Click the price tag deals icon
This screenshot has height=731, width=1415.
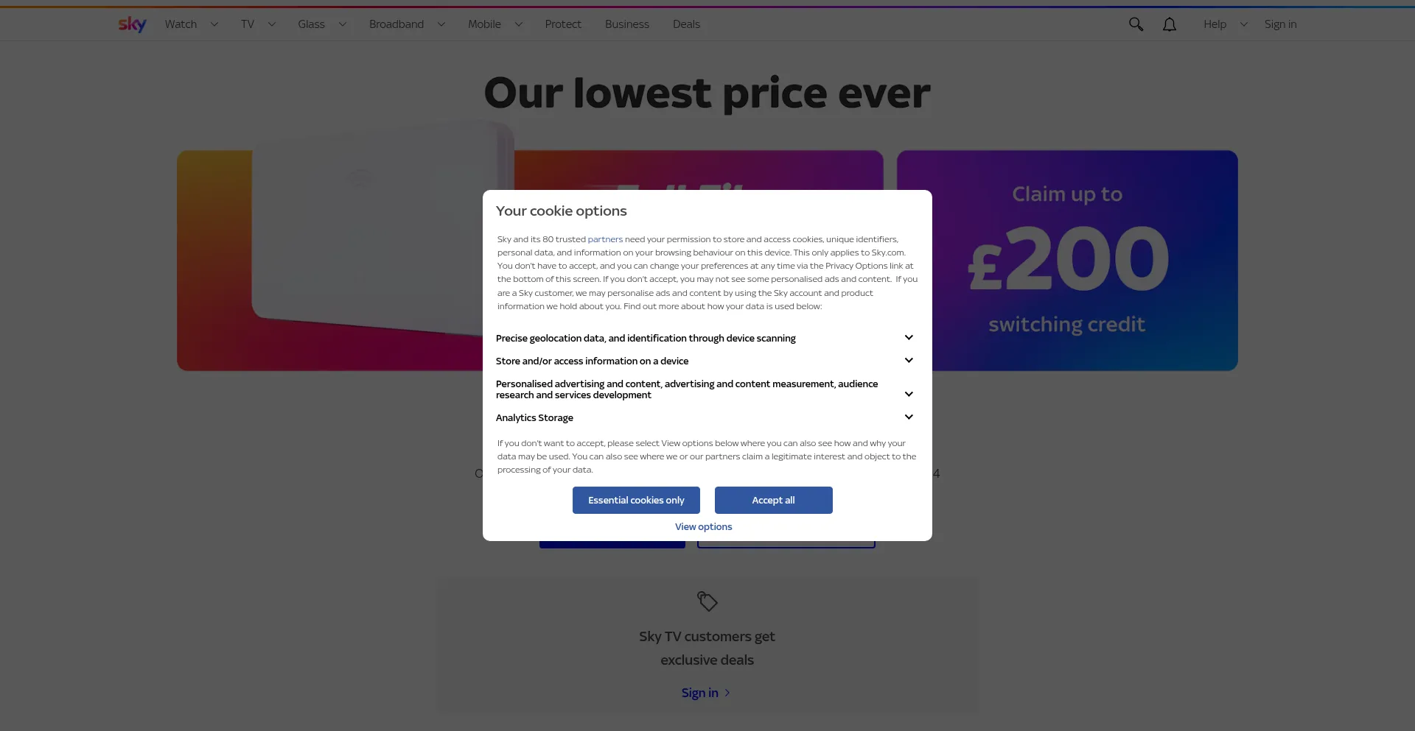(x=707, y=601)
